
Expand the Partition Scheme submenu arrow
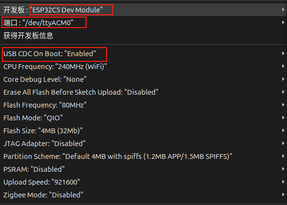coord(283,156)
